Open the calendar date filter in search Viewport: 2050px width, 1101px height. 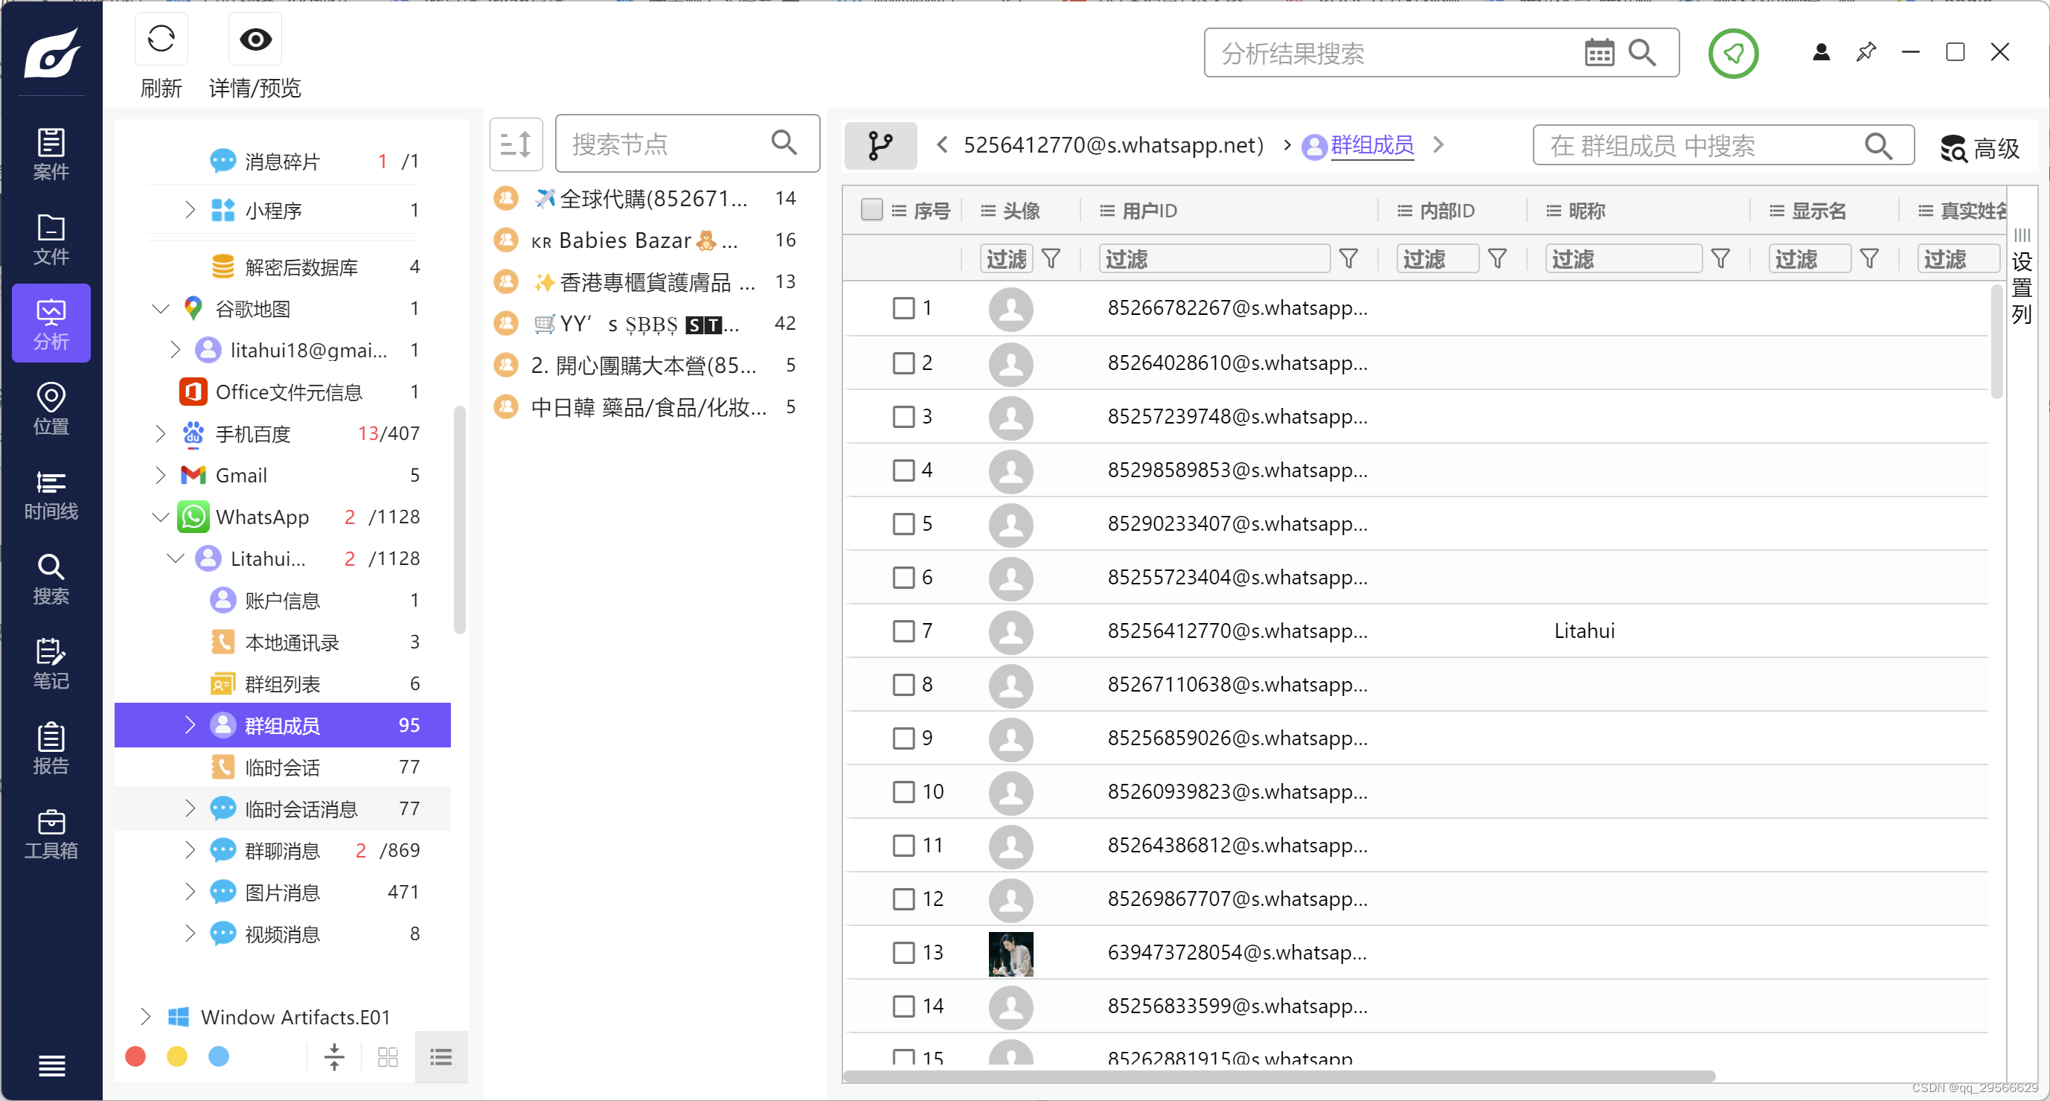click(1598, 54)
